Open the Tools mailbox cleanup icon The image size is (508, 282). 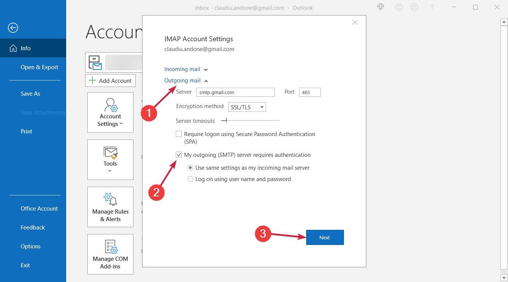[110, 152]
